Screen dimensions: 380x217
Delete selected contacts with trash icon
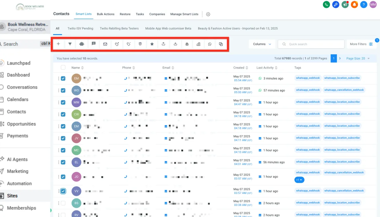point(140,44)
